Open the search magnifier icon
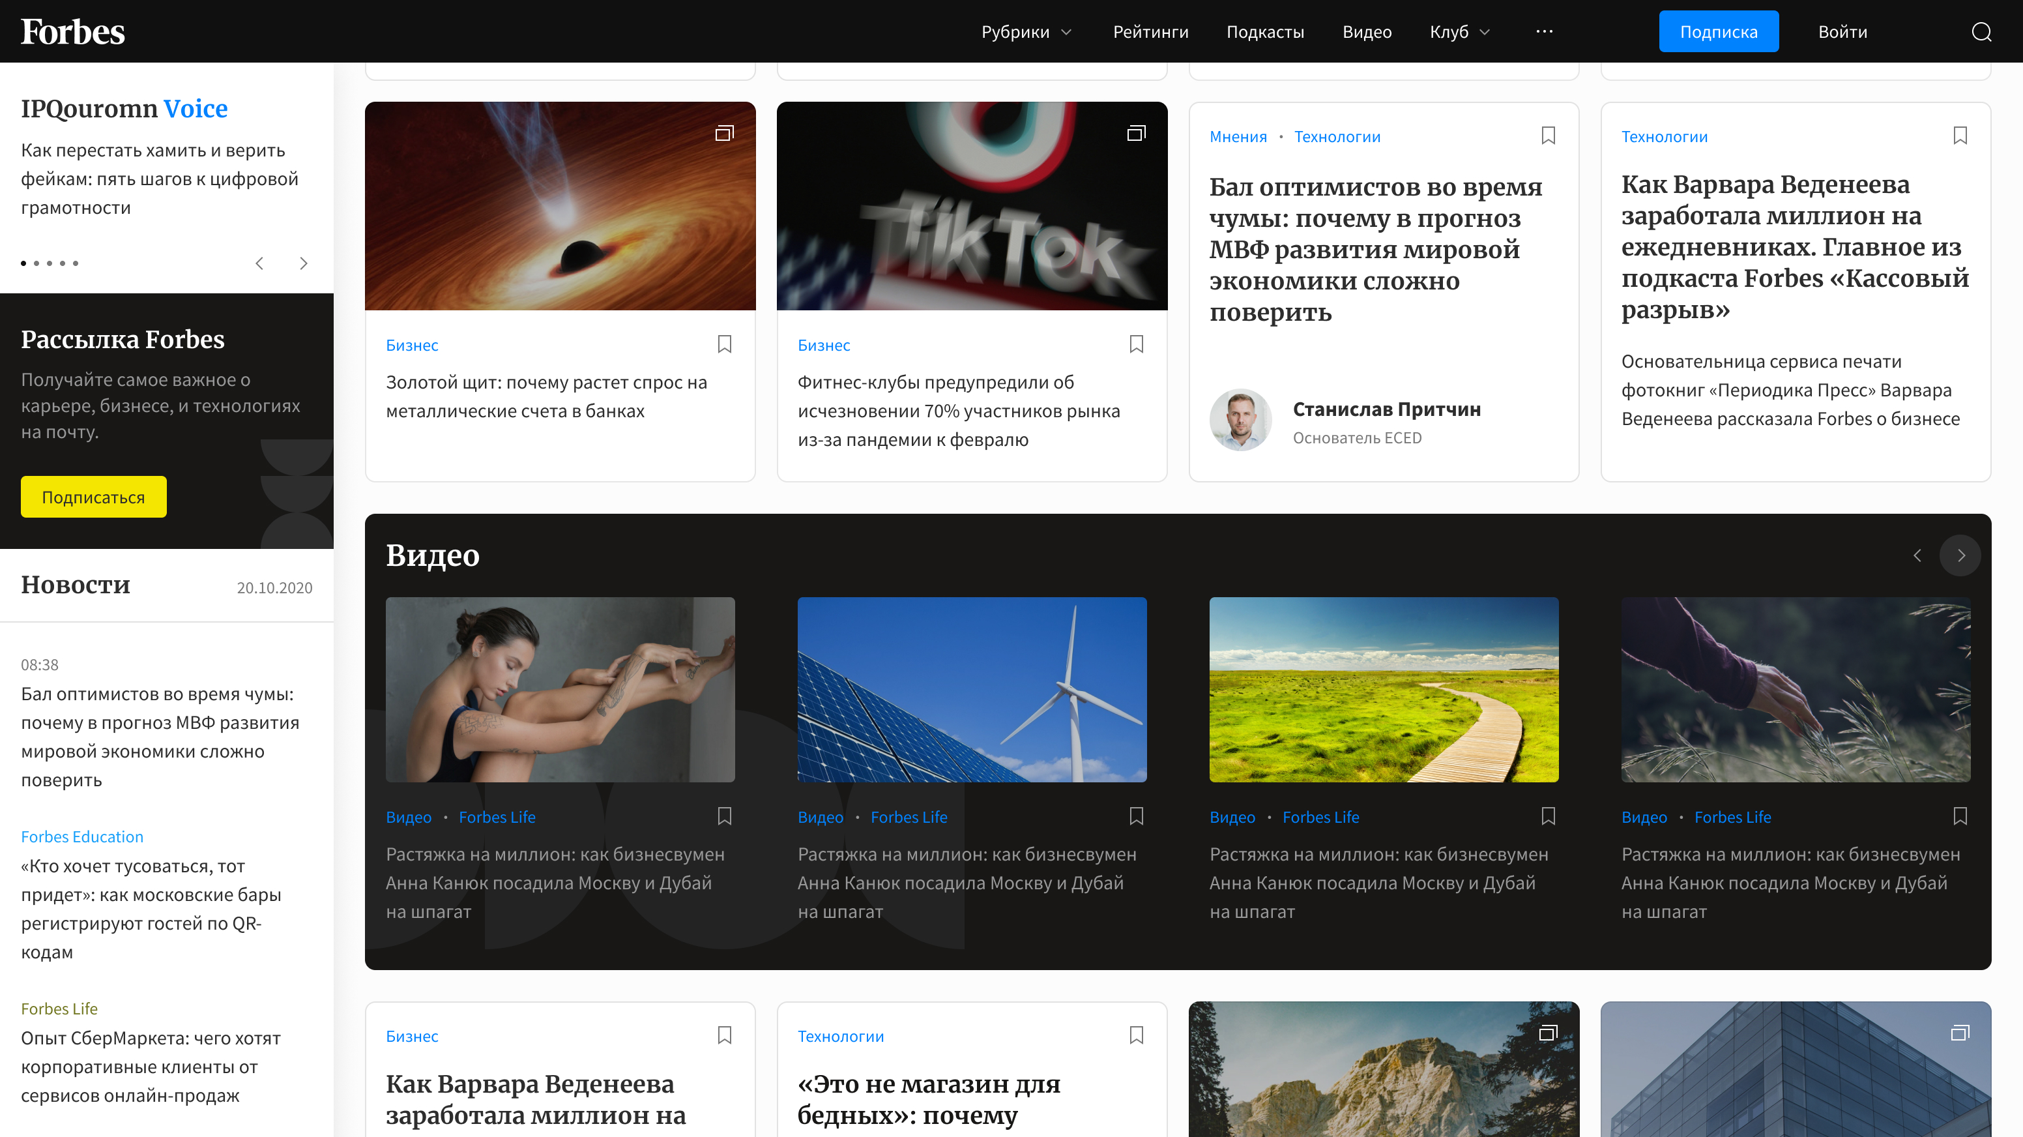This screenshot has width=2023, height=1137. coord(1981,31)
